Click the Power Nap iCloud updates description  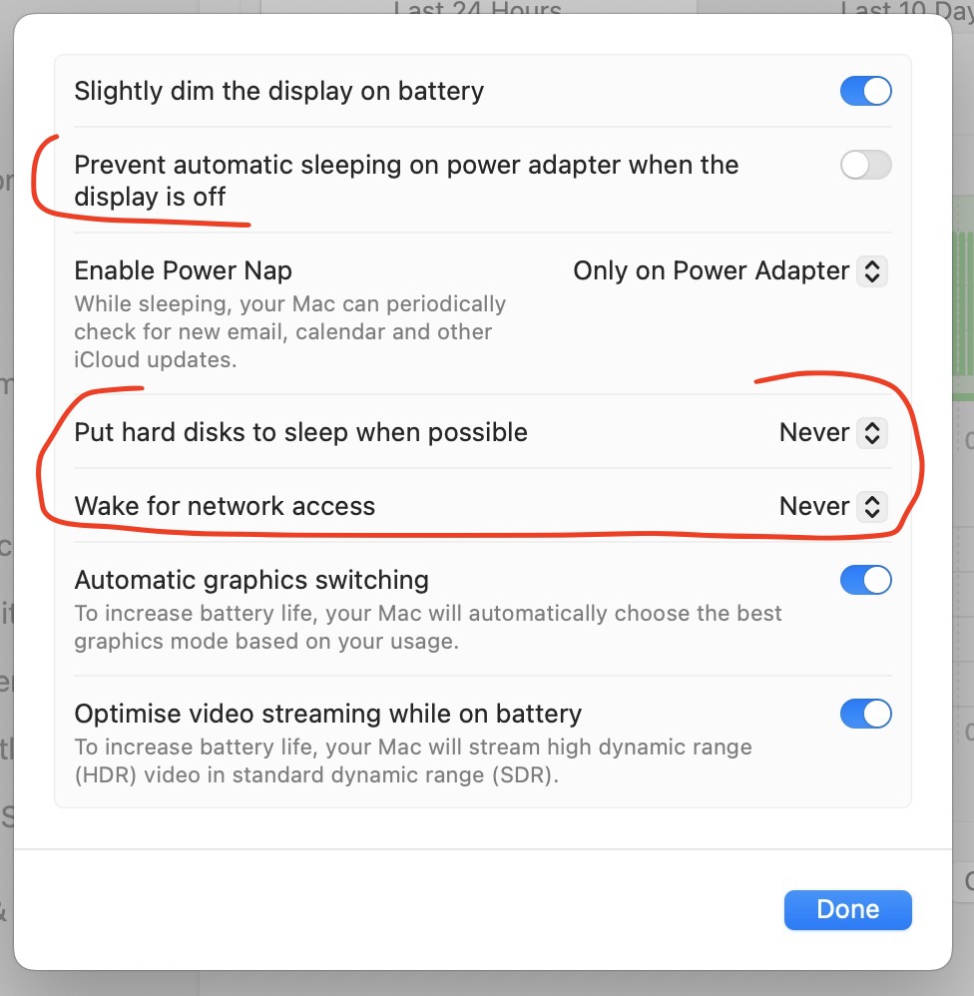289,332
